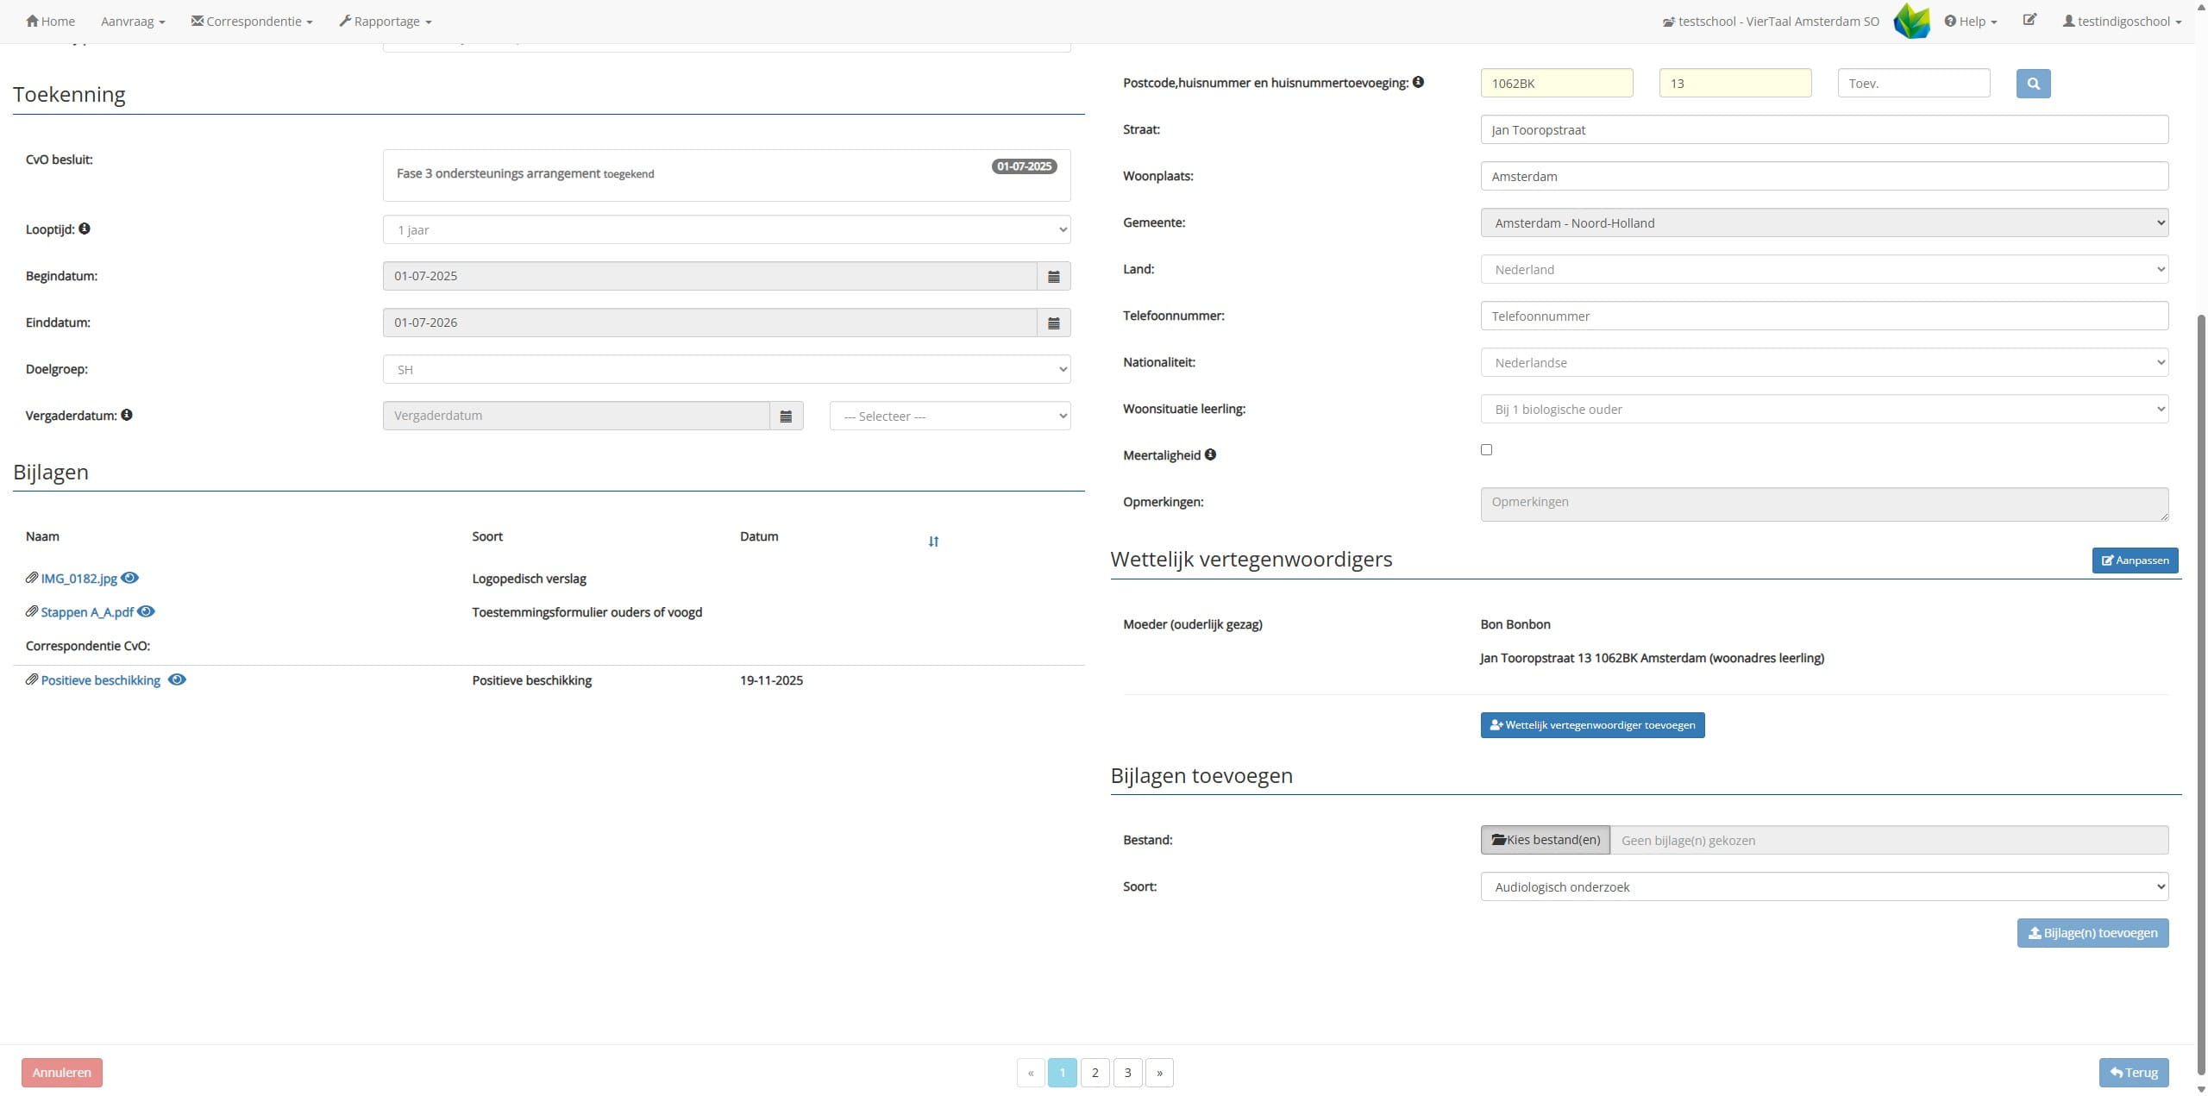Go to pagination page 3
This screenshot has height=1096, width=2208.
1127,1073
